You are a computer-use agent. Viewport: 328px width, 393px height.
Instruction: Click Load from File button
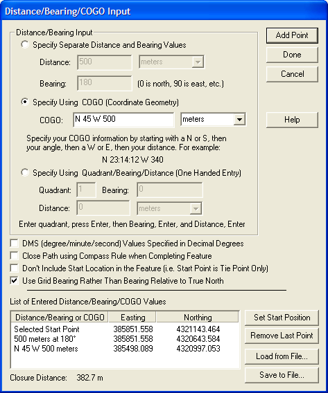(282, 356)
